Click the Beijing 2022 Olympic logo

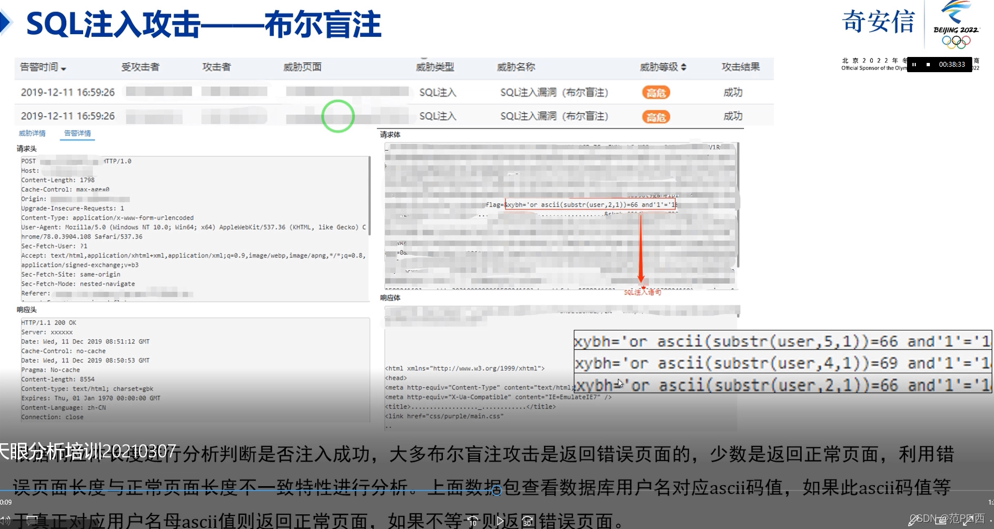coord(957,25)
